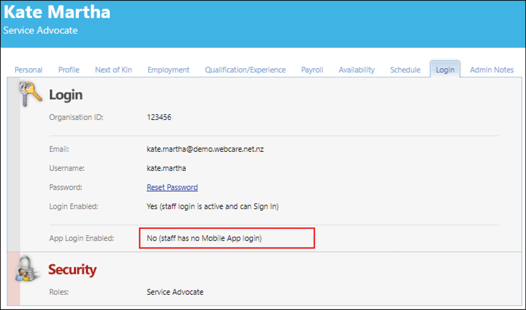The height and width of the screenshot is (310, 526).
Task: Click the Organisation ID value 123456
Action: click(x=159, y=117)
